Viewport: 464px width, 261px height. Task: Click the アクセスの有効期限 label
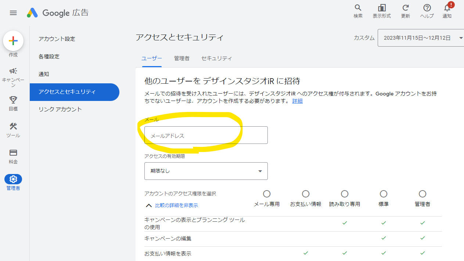(165, 156)
